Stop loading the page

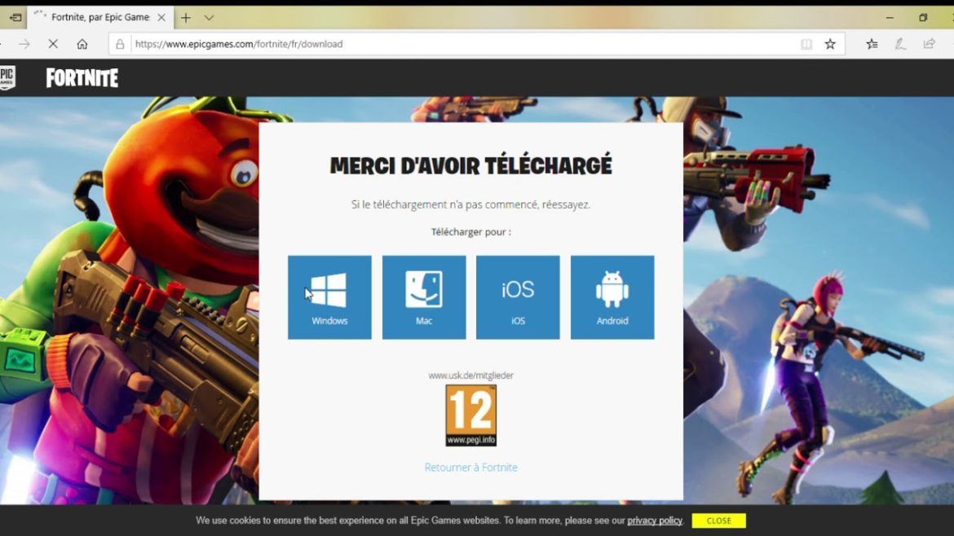coord(53,44)
